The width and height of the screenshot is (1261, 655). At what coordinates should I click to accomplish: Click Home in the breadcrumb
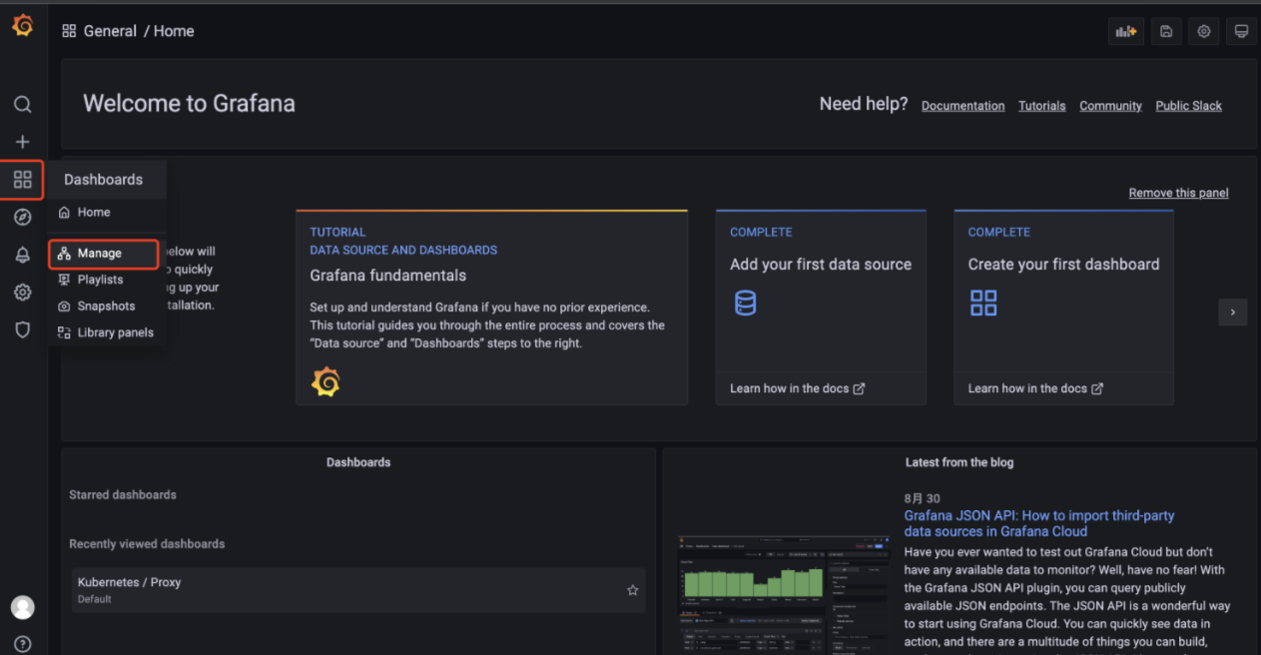tap(174, 31)
